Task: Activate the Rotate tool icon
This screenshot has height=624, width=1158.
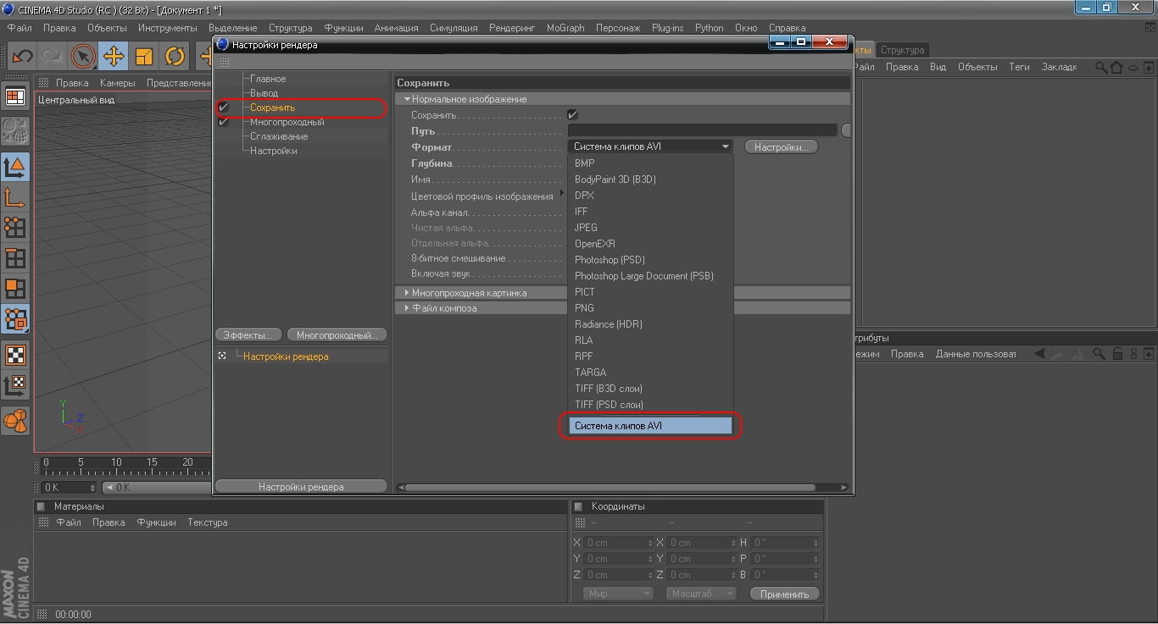Action: coord(175,57)
